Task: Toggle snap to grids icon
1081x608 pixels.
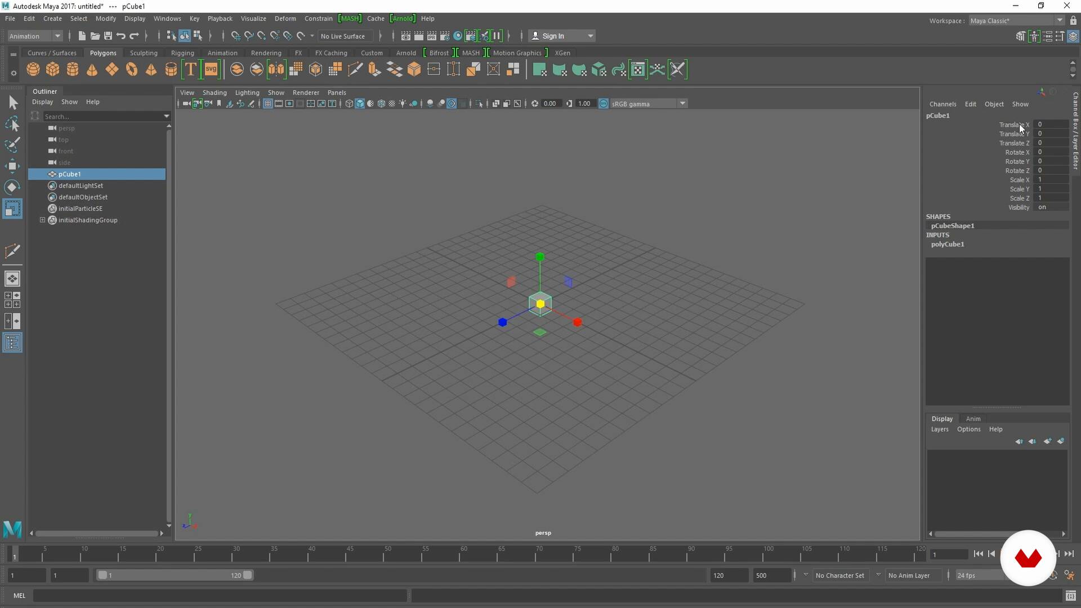Action: pos(236,36)
